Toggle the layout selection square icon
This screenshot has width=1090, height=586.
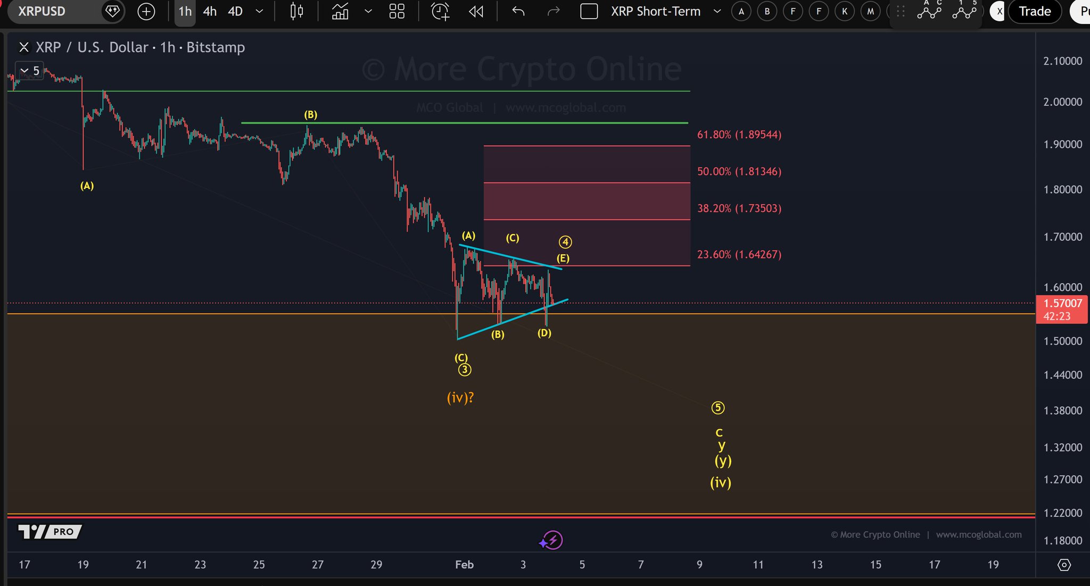pos(589,12)
